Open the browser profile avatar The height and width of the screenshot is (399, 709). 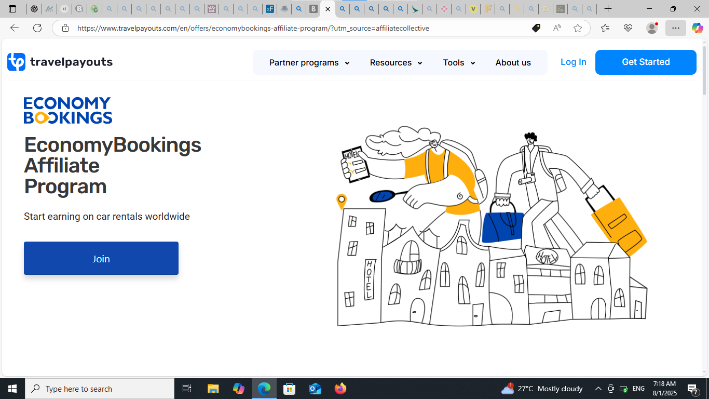[x=652, y=28]
